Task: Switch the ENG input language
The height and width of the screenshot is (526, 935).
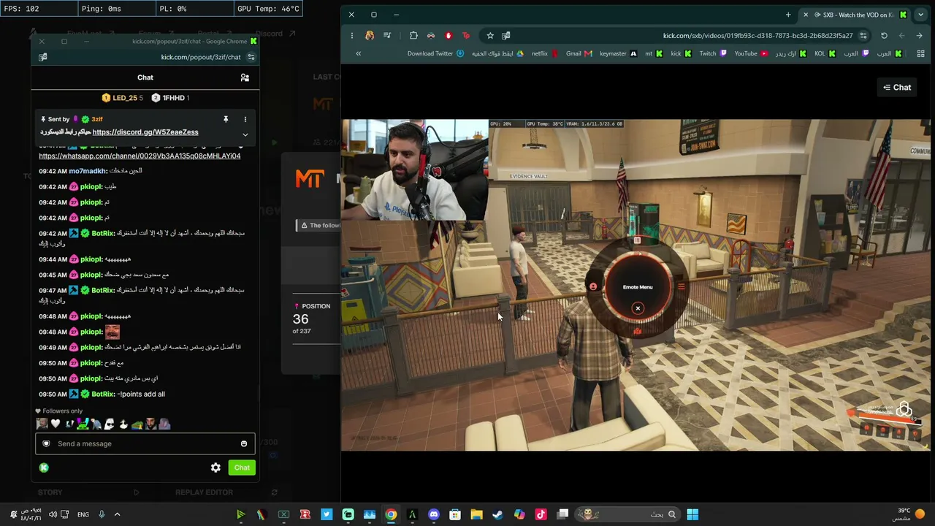Action: (x=83, y=514)
